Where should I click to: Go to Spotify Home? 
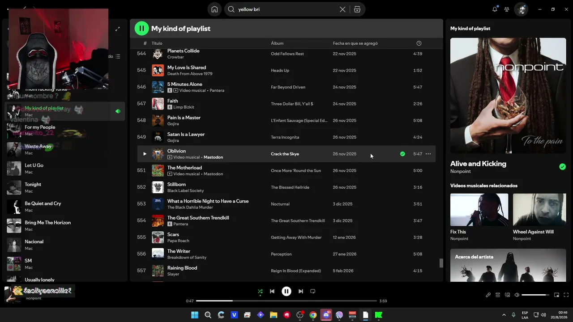(214, 9)
